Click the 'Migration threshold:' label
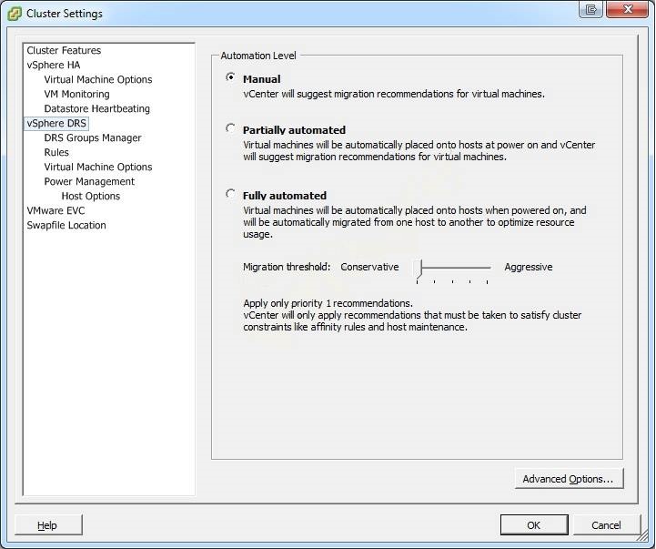 [287, 267]
